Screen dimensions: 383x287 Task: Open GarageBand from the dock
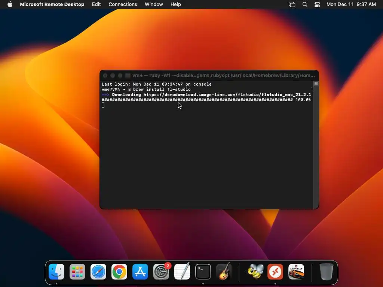pos(224,272)
